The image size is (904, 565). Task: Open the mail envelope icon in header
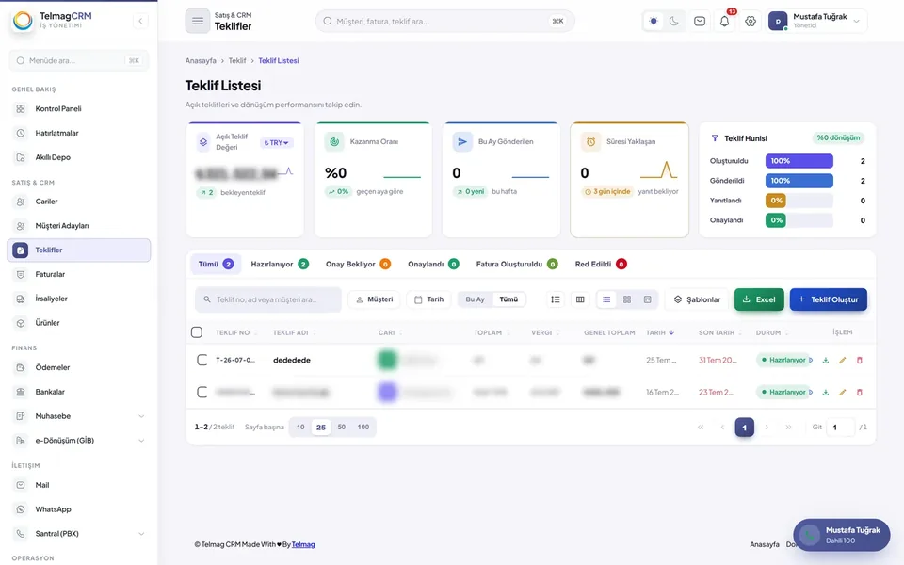(x=700, y=22)
